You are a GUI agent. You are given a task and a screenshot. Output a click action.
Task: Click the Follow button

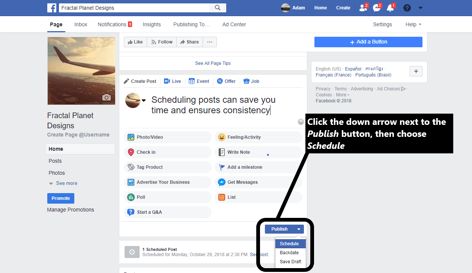(x=162, y=42)
